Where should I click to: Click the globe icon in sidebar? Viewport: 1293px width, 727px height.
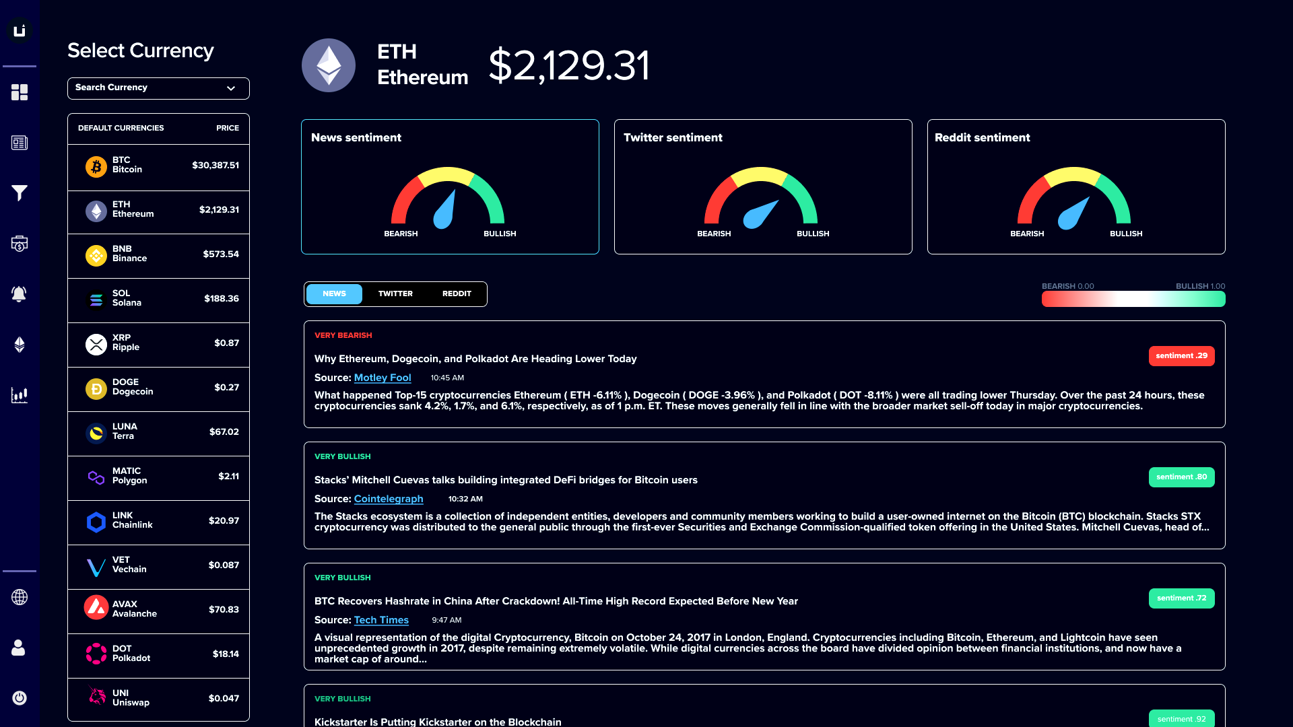pyautogui.click(x=20, y=597)
